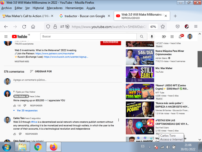This screenshot has height=152, width=202.
Task: Open the #Hive hashtag link
Action: pyautogui.click(x=34, y=122)
